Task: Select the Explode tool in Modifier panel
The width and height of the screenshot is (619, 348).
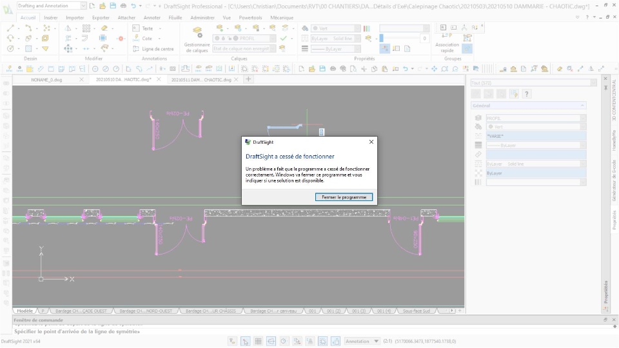Action: [121, 38]
